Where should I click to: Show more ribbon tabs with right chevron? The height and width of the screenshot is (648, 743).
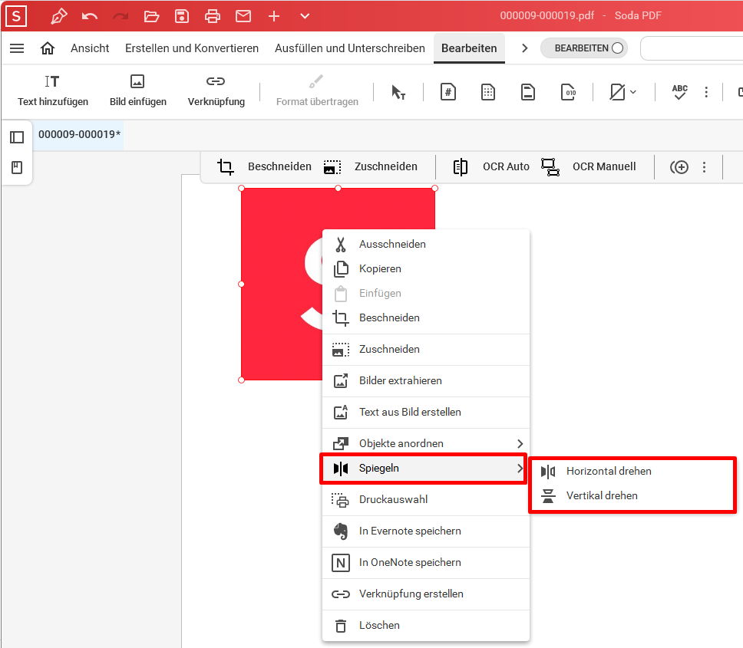524,48
